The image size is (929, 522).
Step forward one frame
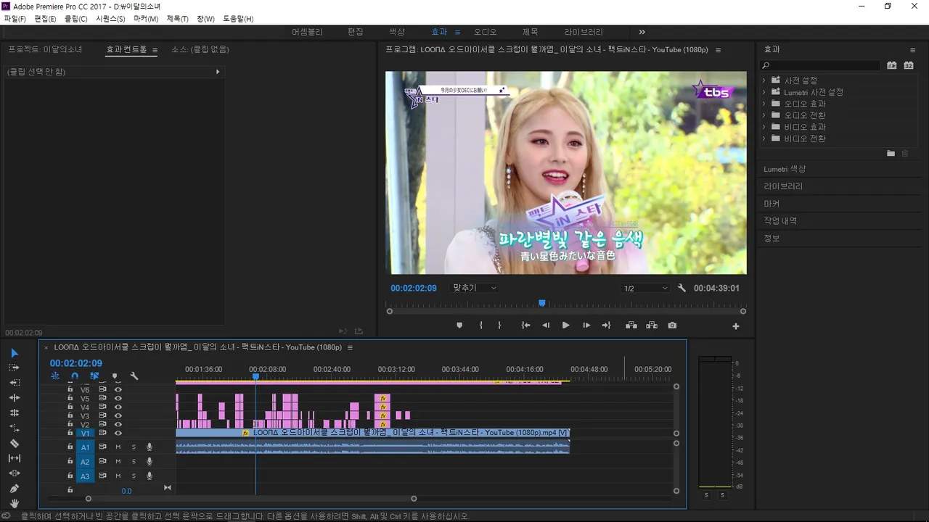[x=586, y=326]
